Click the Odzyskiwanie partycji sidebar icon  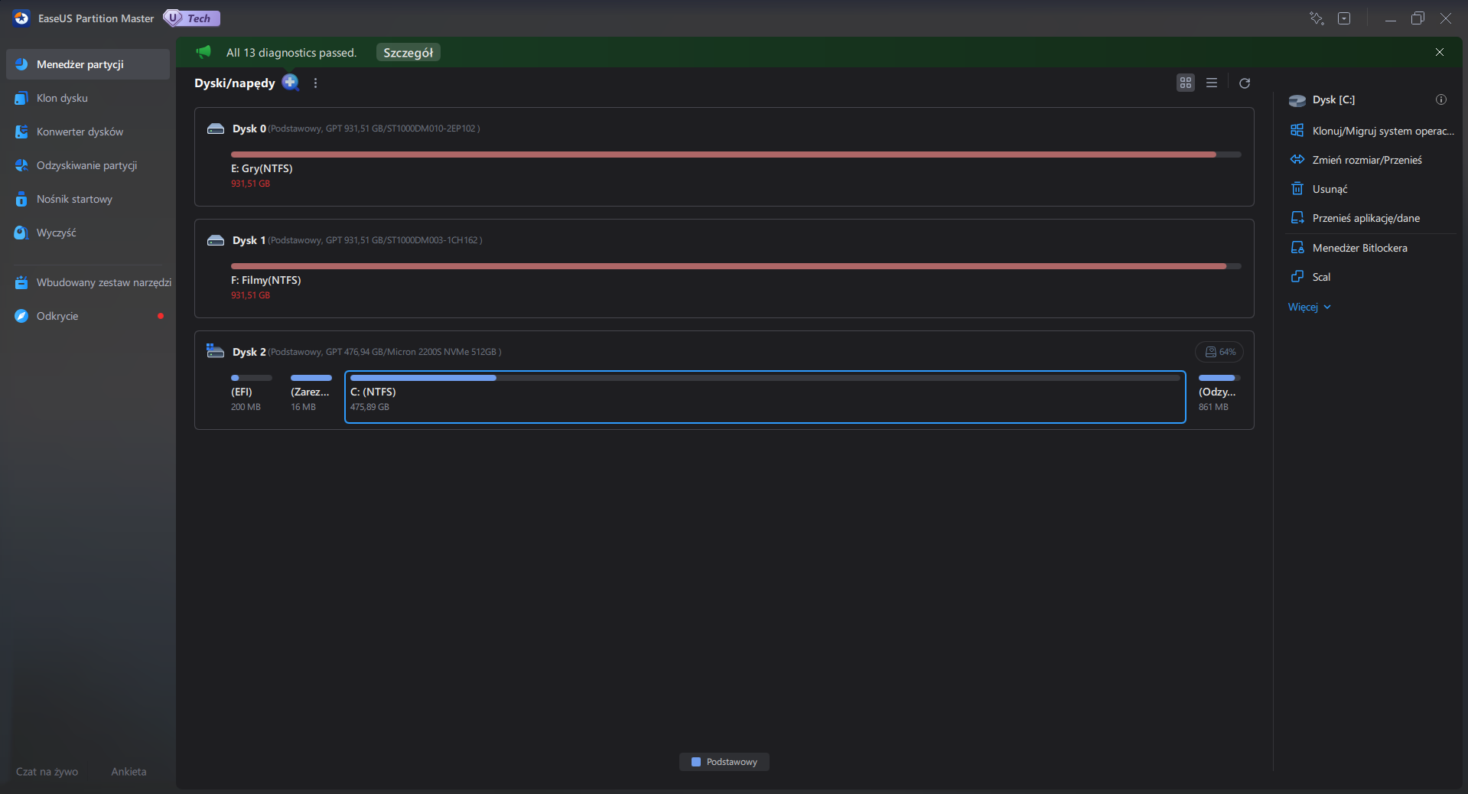coord(21,165)
